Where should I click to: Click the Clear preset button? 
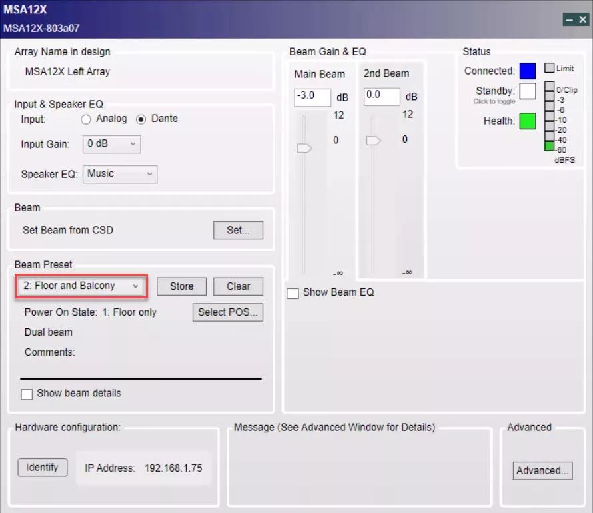[x=238, y=286]
